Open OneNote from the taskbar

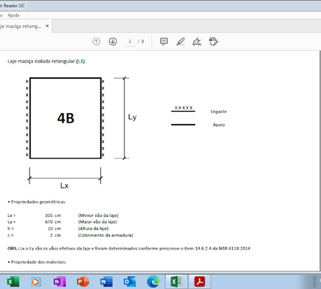click(60, 281)
